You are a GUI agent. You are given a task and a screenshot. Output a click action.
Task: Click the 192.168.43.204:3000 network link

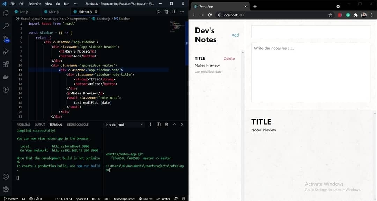75,150
